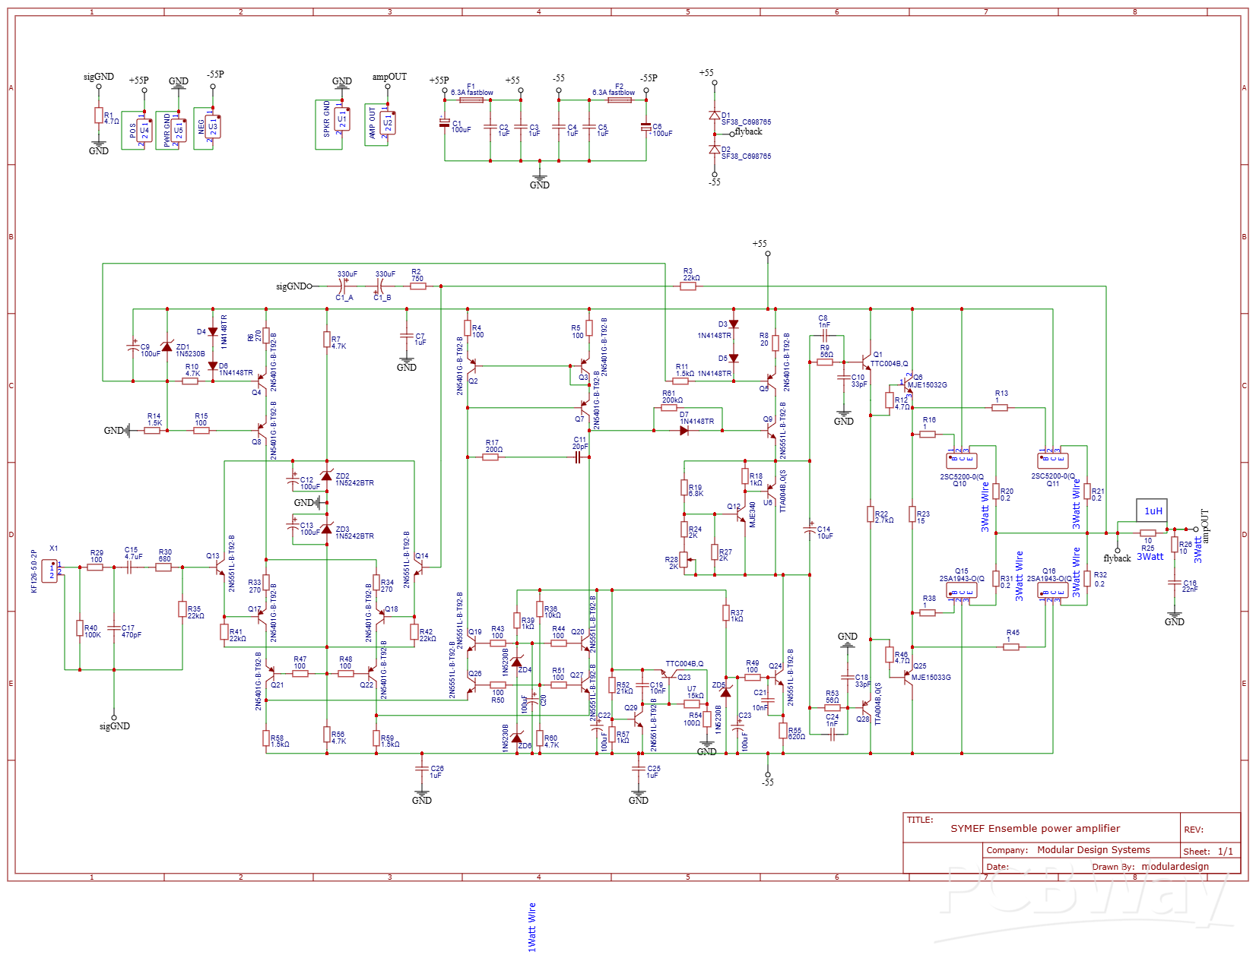This screenshot has height=961, width=1256.
Task: Click diode D1 SF38_C698765 symbol
Action: (x=715, y=115)
